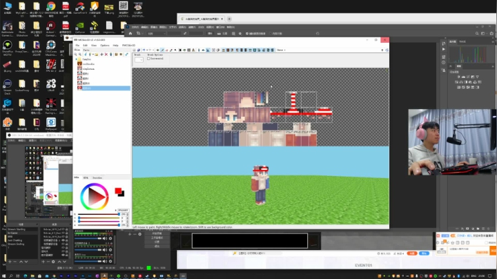Open the Options menu in MCSkin3D
Image resolution: width=497 pixels, height=279 pixels.
point(105,46)
